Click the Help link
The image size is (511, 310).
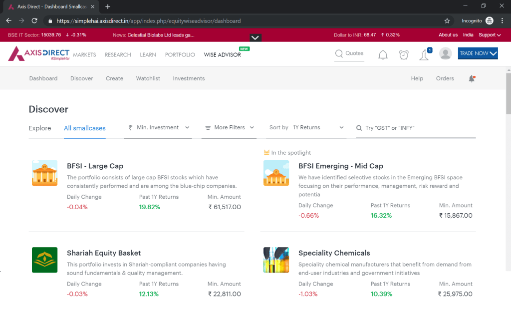[x=417, y=78]
